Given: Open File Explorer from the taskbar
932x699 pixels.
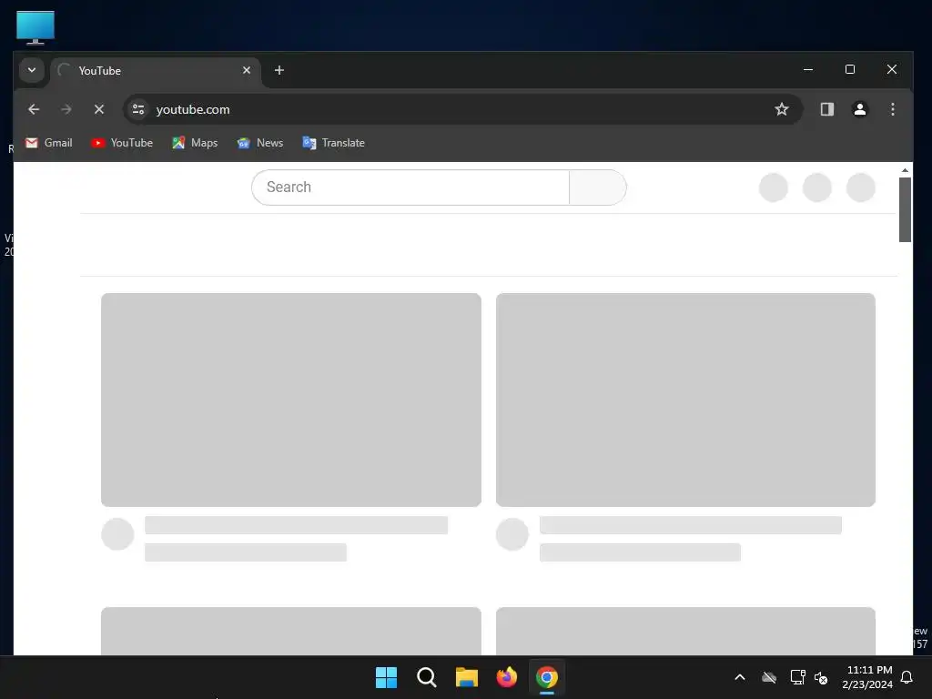Looking at the screenshot, I should [x=467, y=677].
